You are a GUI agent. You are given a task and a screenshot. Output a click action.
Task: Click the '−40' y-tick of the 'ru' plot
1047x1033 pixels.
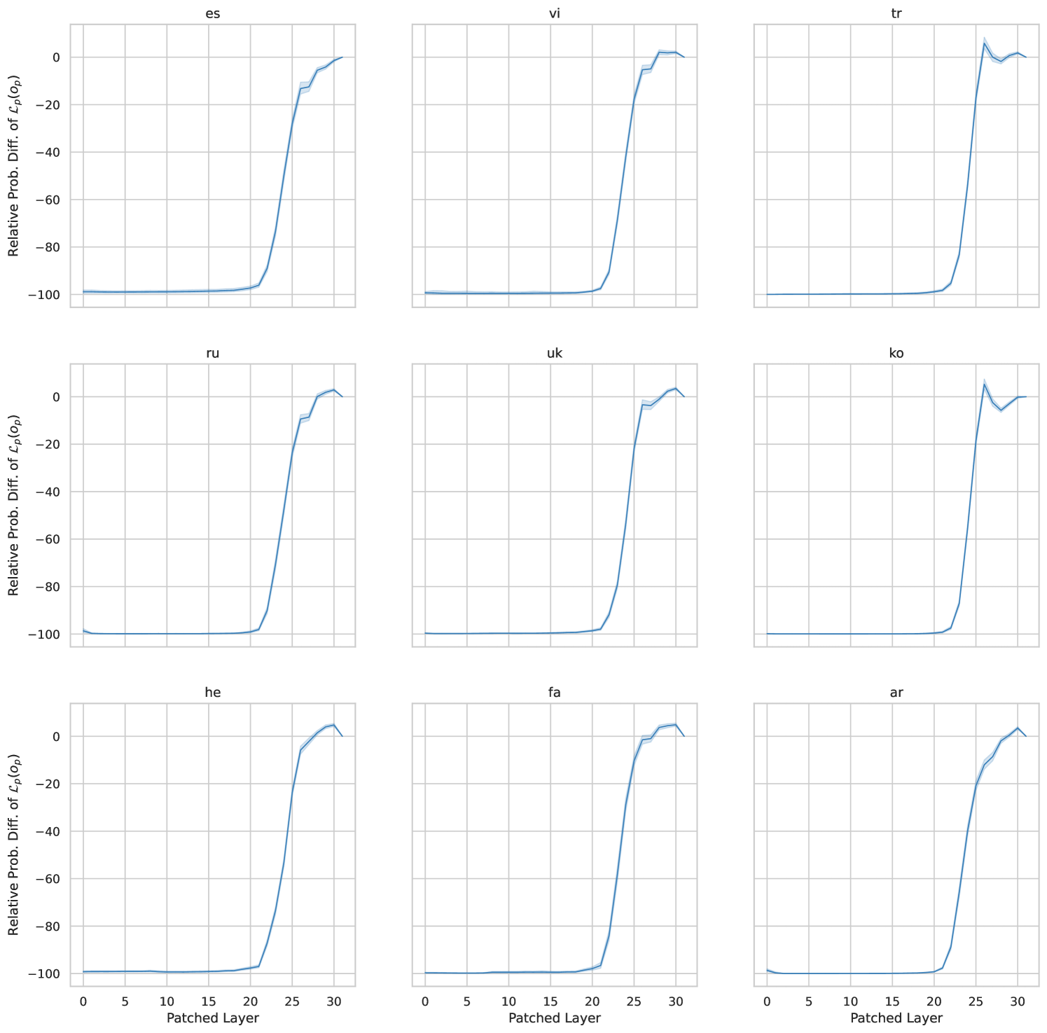click(49, 492)
